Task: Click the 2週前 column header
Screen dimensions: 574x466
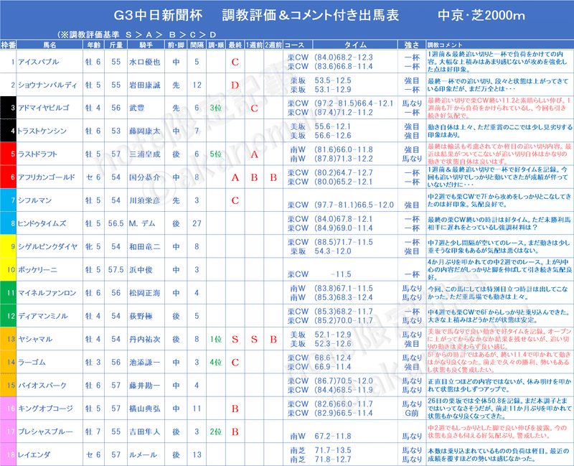Action: (273, 45)
